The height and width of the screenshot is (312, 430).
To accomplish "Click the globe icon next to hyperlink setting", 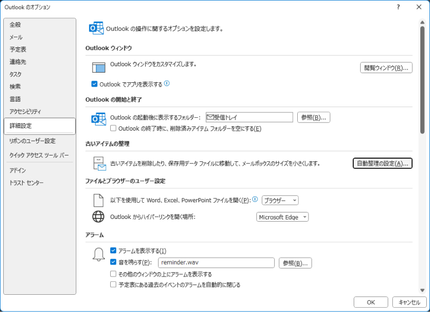I will (x=99, y=217).
